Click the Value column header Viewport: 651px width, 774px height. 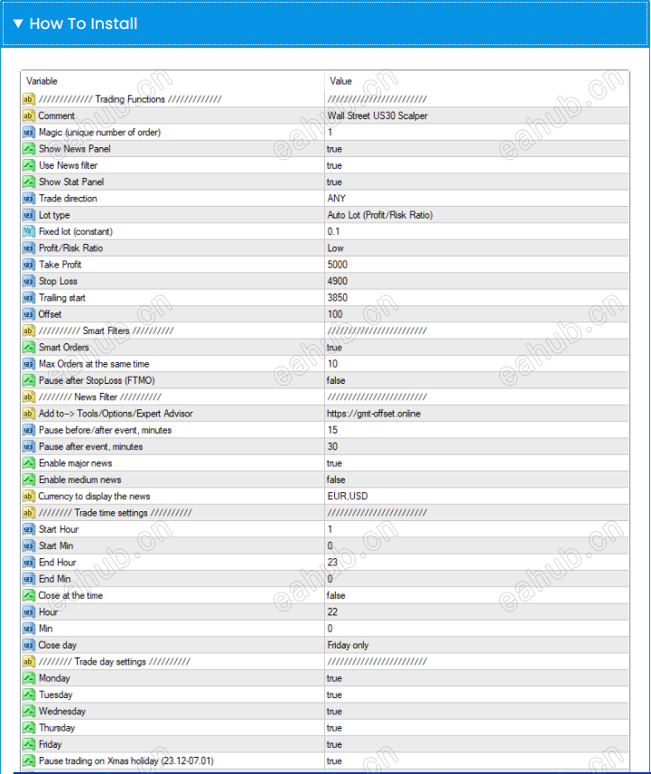[x=340, y=81]
